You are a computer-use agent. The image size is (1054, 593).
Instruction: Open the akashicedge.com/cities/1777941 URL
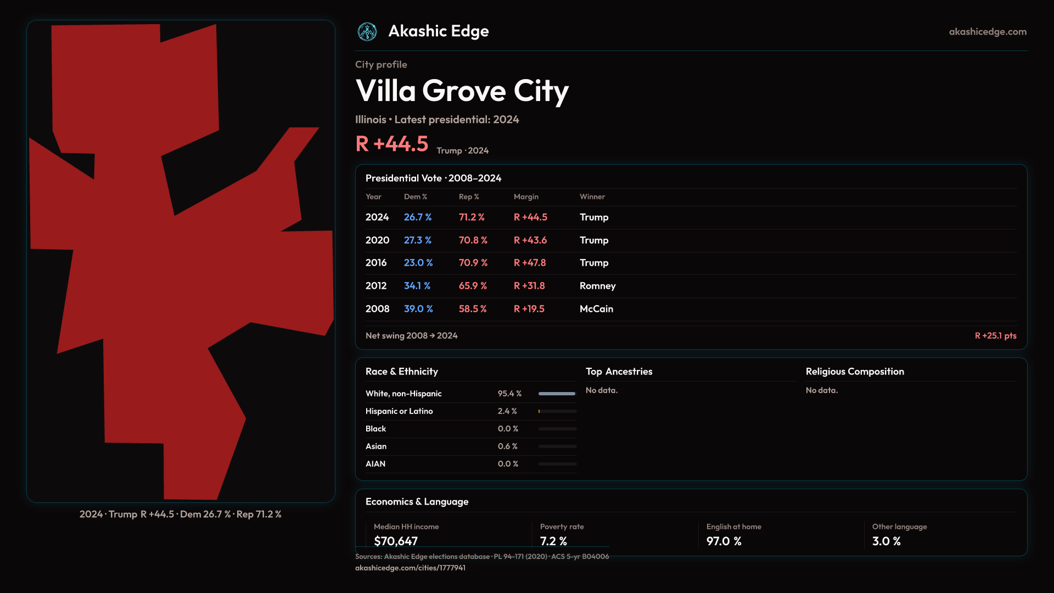pyautogui.click(x=410, y=568)
